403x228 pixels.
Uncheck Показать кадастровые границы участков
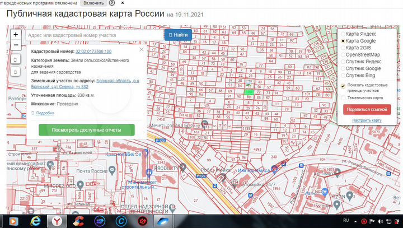click(x=343, y=86)
